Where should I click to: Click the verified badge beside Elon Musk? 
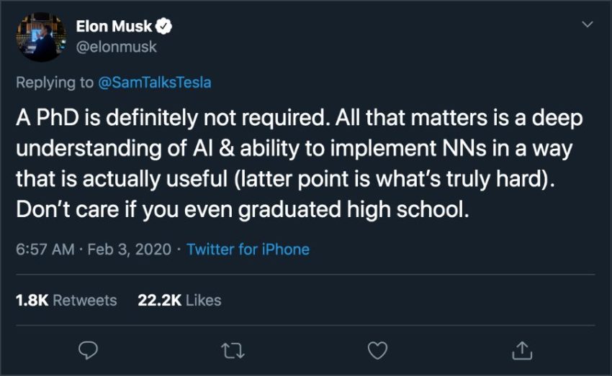coord(164,27)
